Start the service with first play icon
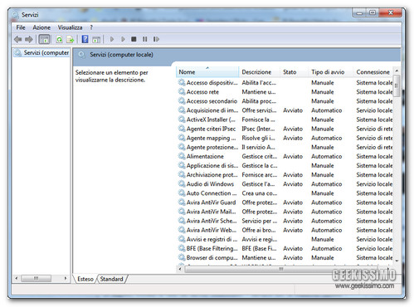Image resolution: width=414 pixels, height=307 pixels. tap(112, 39)
